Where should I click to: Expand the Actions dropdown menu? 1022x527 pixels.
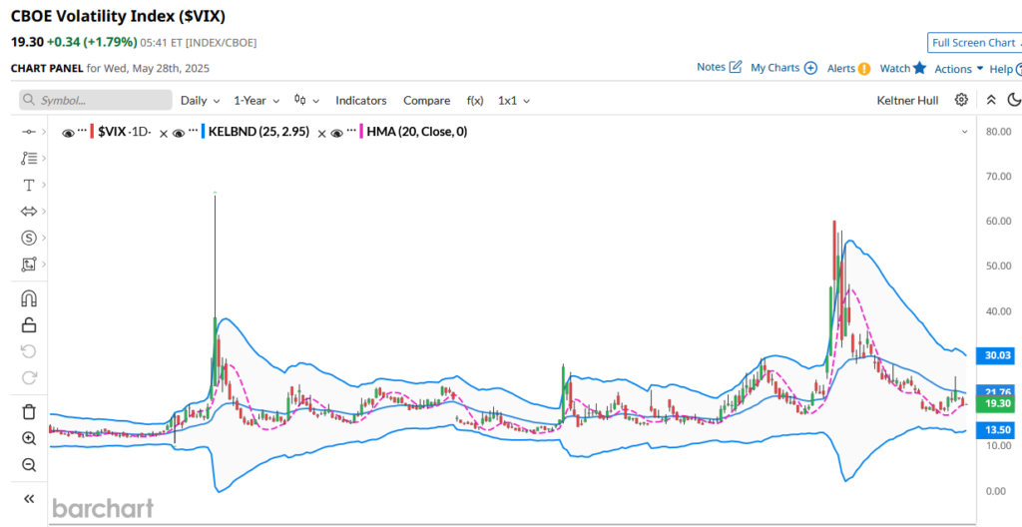click(959, 69)
